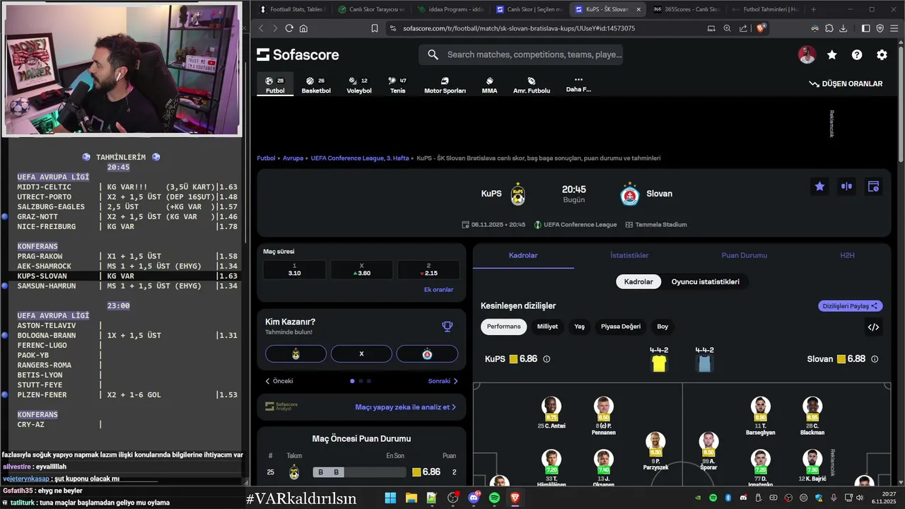Show info for Slovan rating 6.88
The image size is (905, 509).
tap(875, 359)
